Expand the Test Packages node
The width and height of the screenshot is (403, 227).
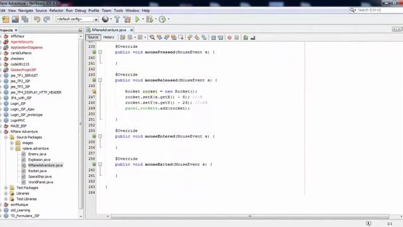point(6,188)
